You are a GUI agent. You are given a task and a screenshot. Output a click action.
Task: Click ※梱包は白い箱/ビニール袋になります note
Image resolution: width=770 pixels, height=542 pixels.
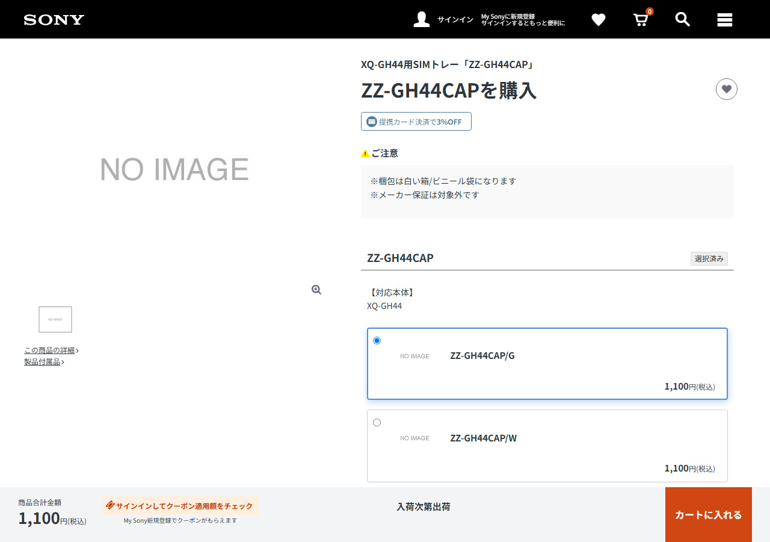tap(443, 181)
